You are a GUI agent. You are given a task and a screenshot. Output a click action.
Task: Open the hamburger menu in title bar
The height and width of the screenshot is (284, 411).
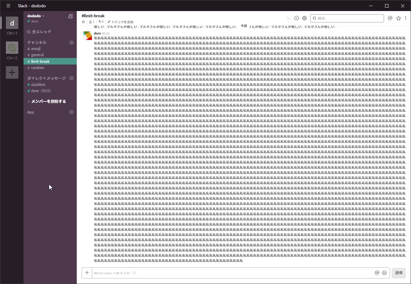click(x=8, y=6)
